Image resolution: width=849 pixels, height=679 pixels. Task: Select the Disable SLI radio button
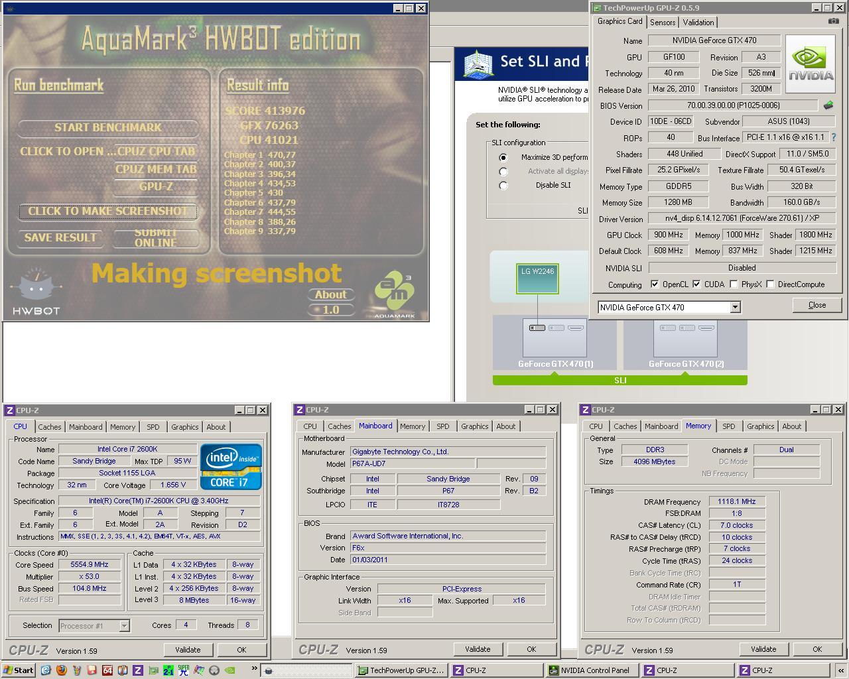(503, 185)
